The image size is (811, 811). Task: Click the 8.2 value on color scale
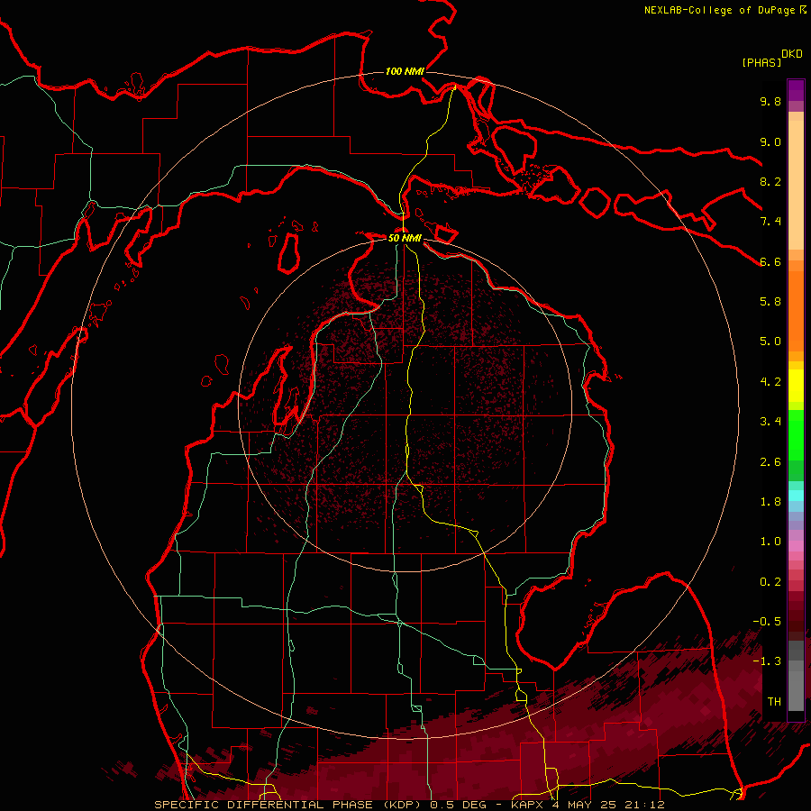coord(770,181)
